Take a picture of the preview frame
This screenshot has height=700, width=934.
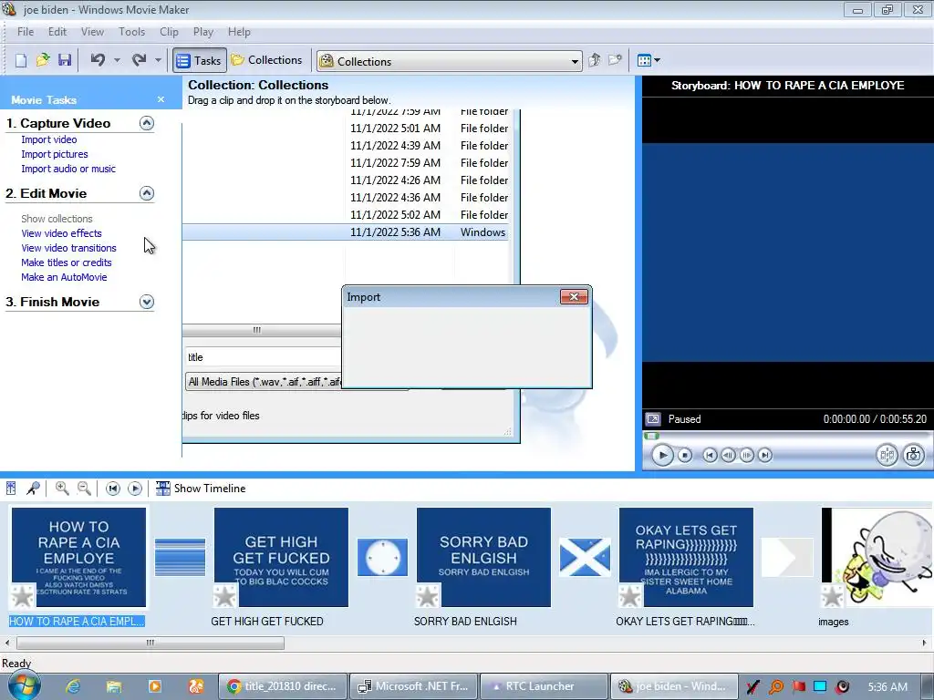pos(913,456)
